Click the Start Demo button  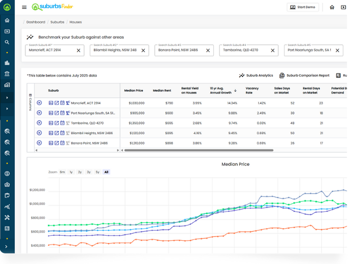coord(303,7)
